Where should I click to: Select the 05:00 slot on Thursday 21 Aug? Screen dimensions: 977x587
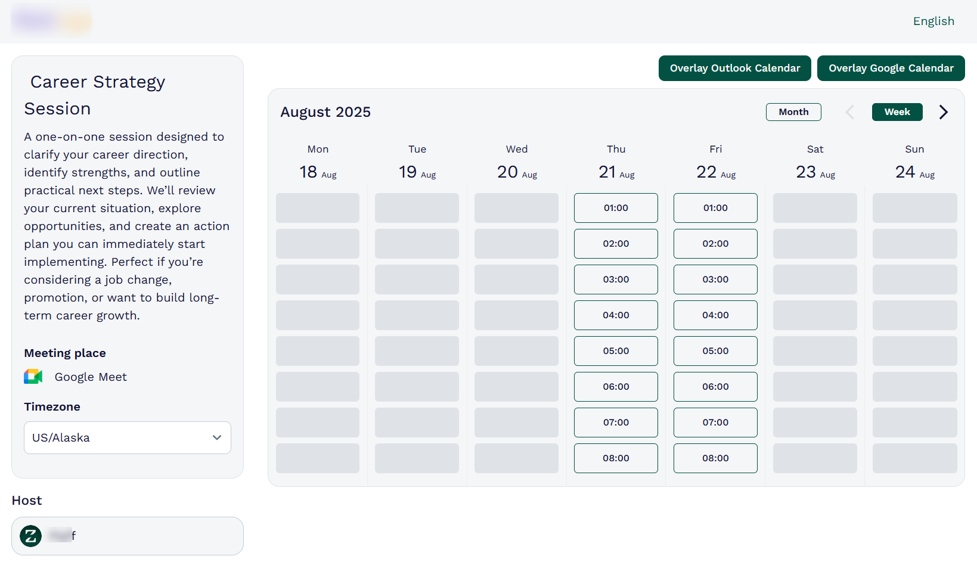[616, 351]
